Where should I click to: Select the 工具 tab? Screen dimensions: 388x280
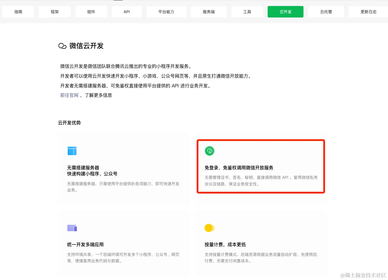(247, 12)
